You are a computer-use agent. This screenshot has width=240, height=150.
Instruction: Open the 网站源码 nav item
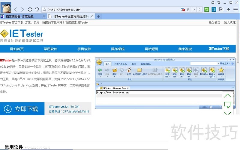[151, 49]
